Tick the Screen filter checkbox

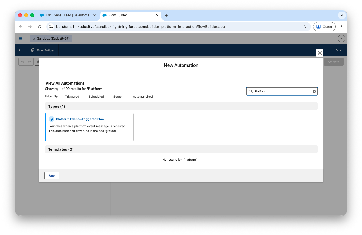click(x=109, y=96)
